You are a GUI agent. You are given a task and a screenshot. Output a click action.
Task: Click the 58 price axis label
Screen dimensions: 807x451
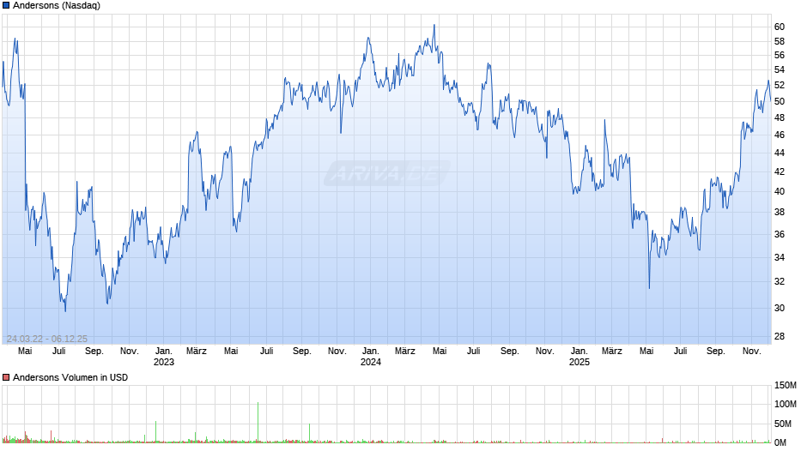[780, 42]
